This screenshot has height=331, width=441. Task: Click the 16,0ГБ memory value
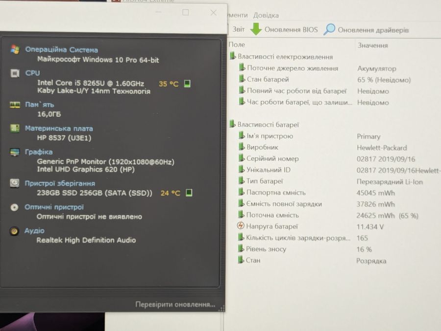(x=49, y=114)
